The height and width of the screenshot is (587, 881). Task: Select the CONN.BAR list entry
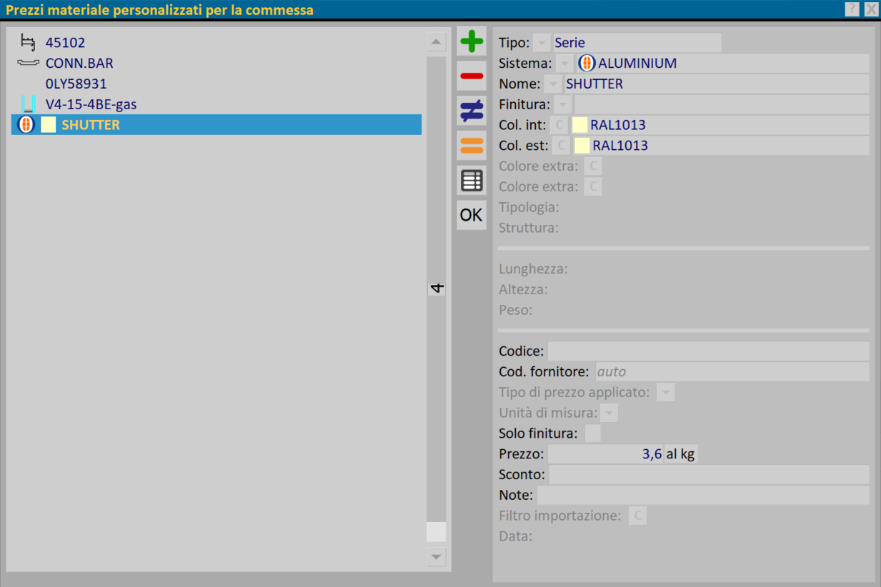[x=79, y=64]
